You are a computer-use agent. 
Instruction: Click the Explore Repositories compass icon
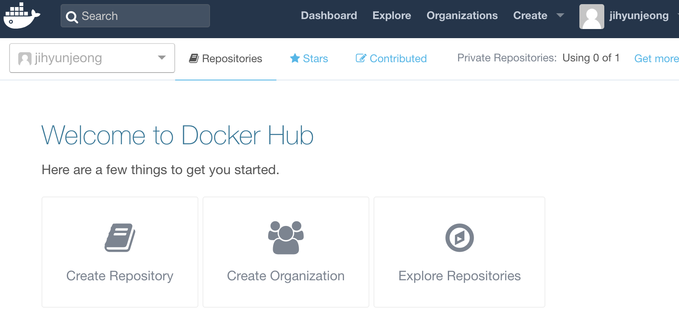tap(459, 238)
